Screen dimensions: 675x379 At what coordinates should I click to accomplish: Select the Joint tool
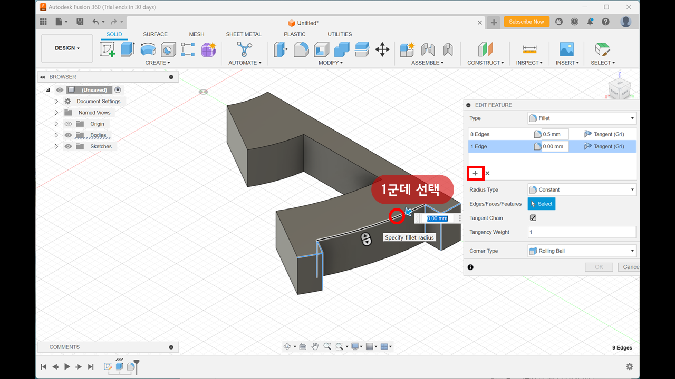[428, 49]
